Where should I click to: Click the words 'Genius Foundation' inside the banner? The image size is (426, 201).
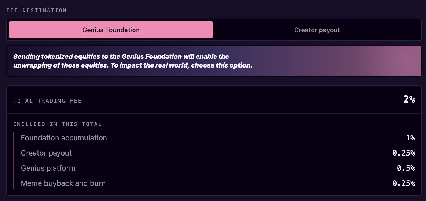point(152,56)
